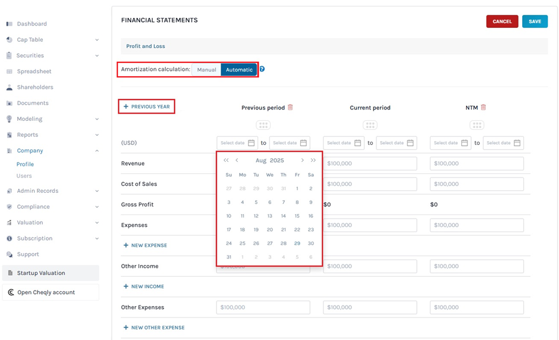This screenshot has height=340, width=559.
Task: Delete Previous period column via trash icon
Action: (x=290, y=108)
